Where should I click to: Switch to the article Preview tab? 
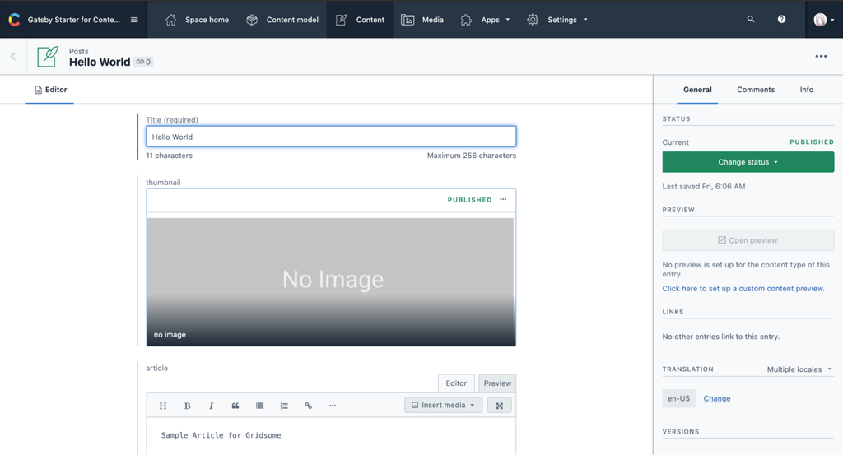497,383
